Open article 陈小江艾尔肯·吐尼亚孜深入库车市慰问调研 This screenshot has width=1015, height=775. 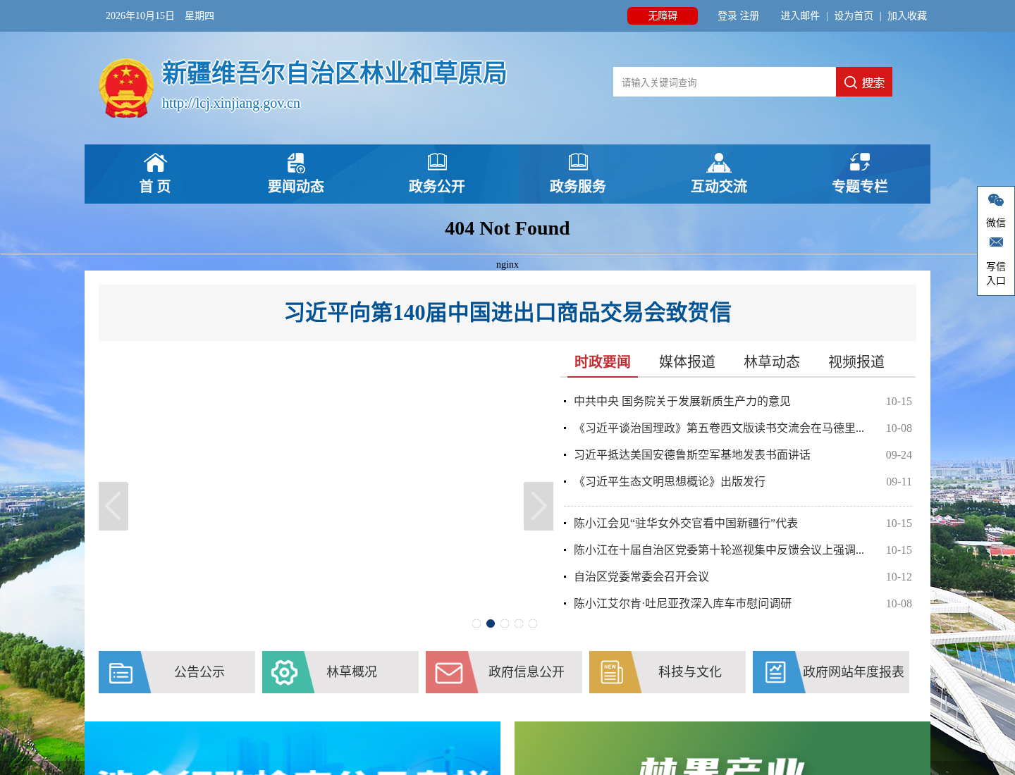point(683,603)
